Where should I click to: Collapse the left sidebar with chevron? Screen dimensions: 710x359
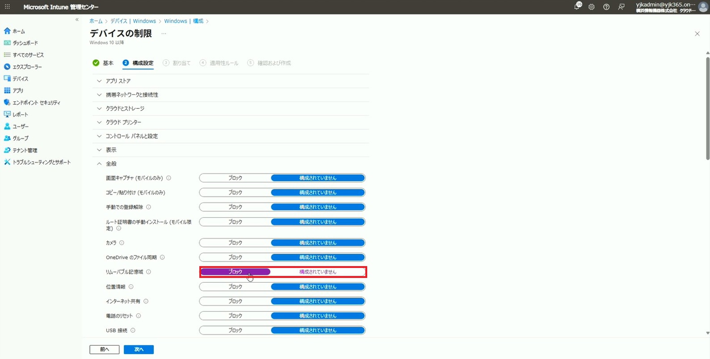coord(77,20)
